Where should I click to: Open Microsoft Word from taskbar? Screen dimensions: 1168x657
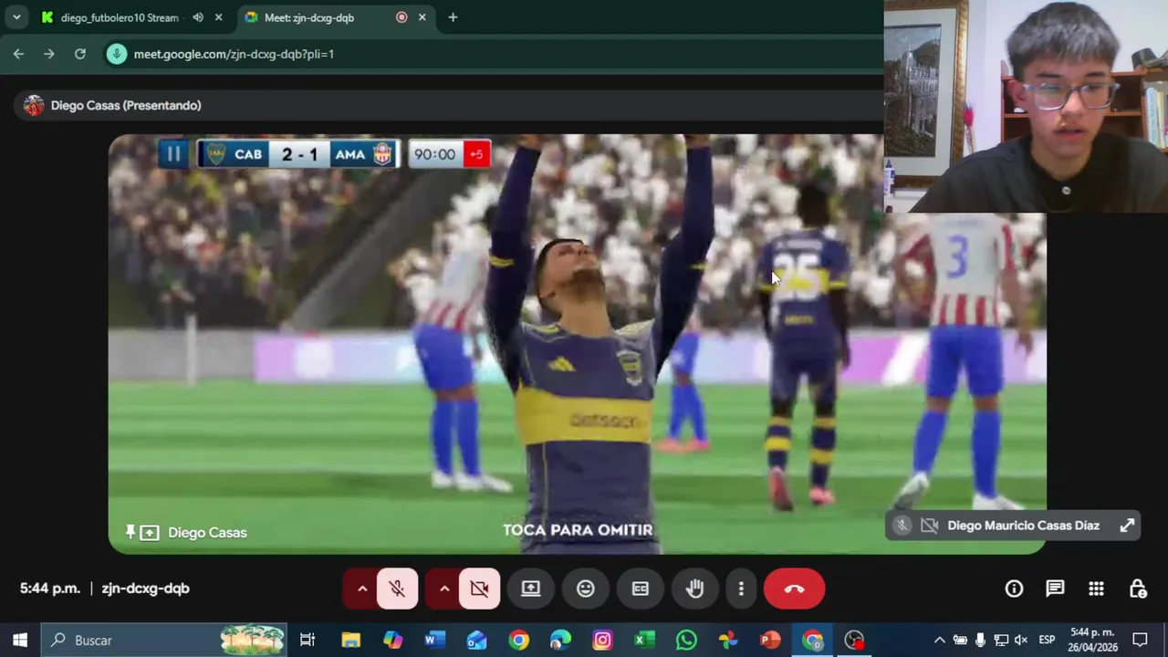click(434, 640)
